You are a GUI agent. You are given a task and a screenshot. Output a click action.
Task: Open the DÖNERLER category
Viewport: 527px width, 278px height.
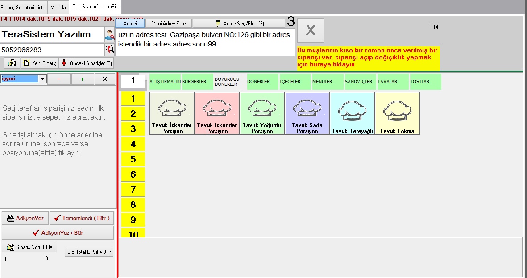tap(262, 81)
